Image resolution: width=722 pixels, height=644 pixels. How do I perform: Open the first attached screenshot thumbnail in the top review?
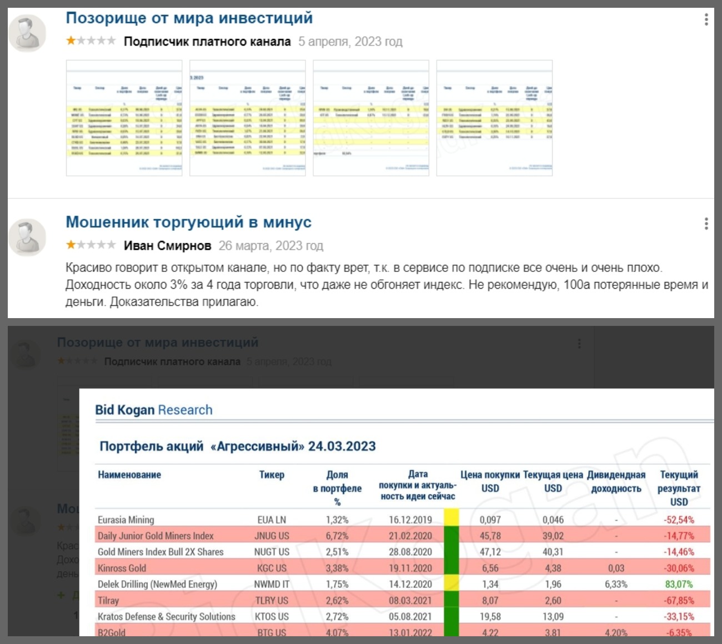(124, 118)
